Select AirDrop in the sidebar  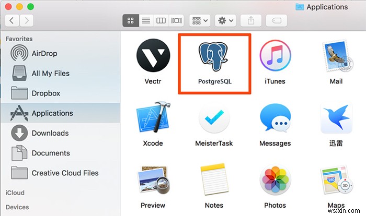click(x=61, y=53)
